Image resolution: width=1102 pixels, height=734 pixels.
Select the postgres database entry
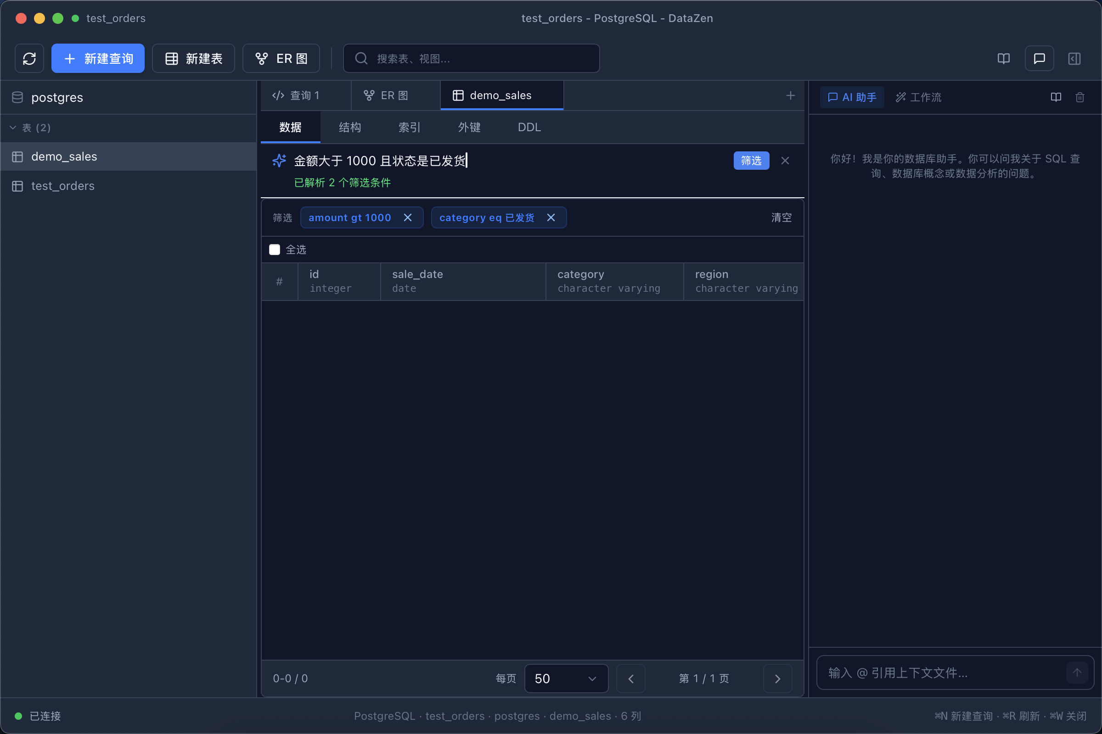(x=129, y=97)
